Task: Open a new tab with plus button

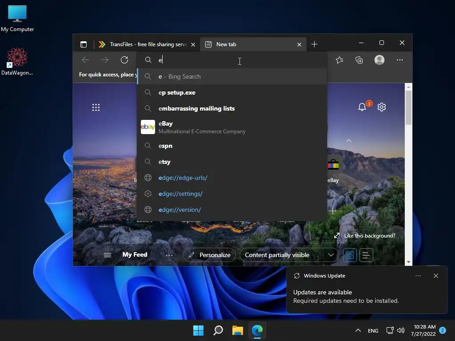Action: [x=314, y=44]
